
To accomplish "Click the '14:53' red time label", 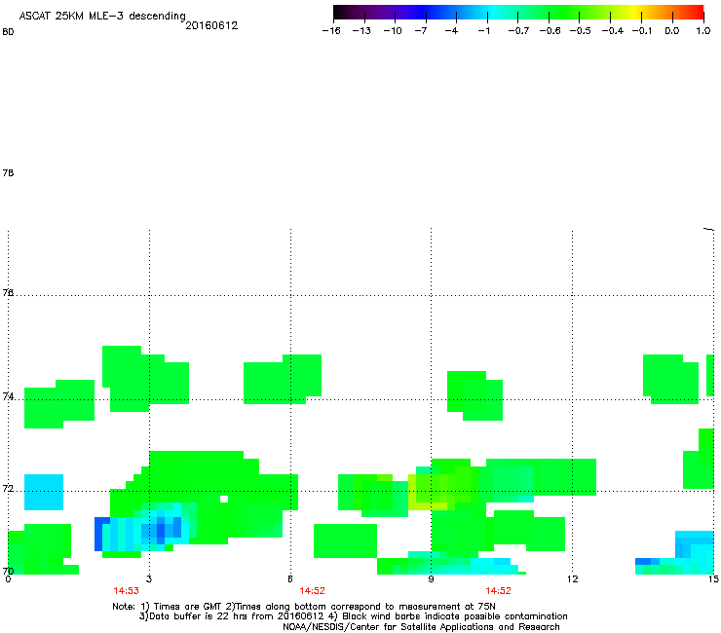I will [x=126, y=591].
